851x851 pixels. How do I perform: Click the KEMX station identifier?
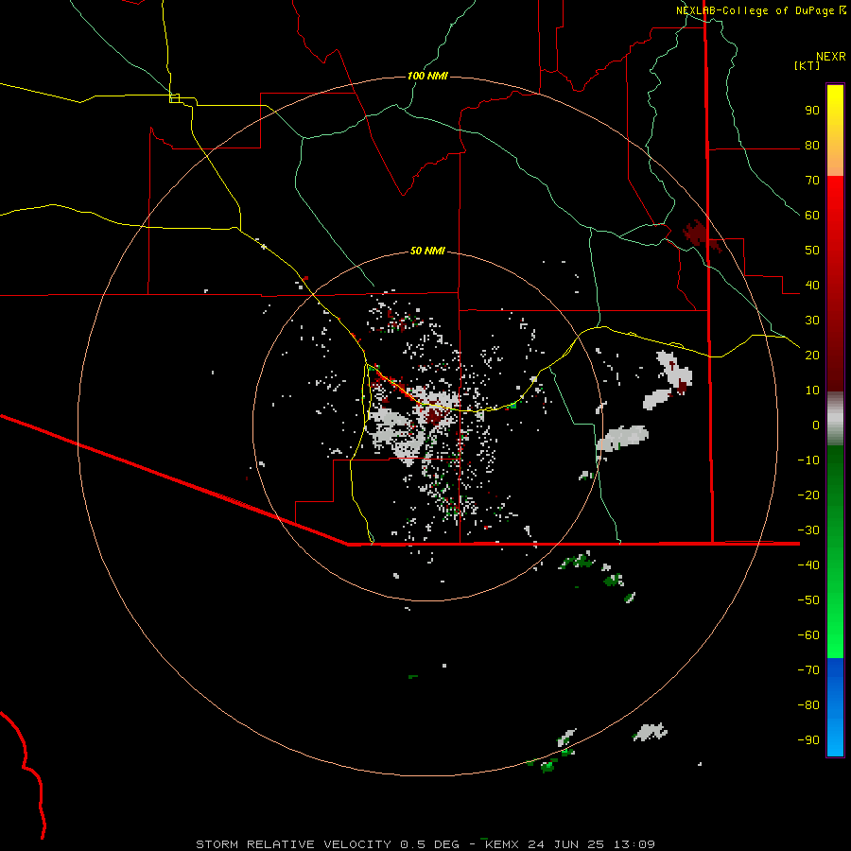tap(502, 844)
